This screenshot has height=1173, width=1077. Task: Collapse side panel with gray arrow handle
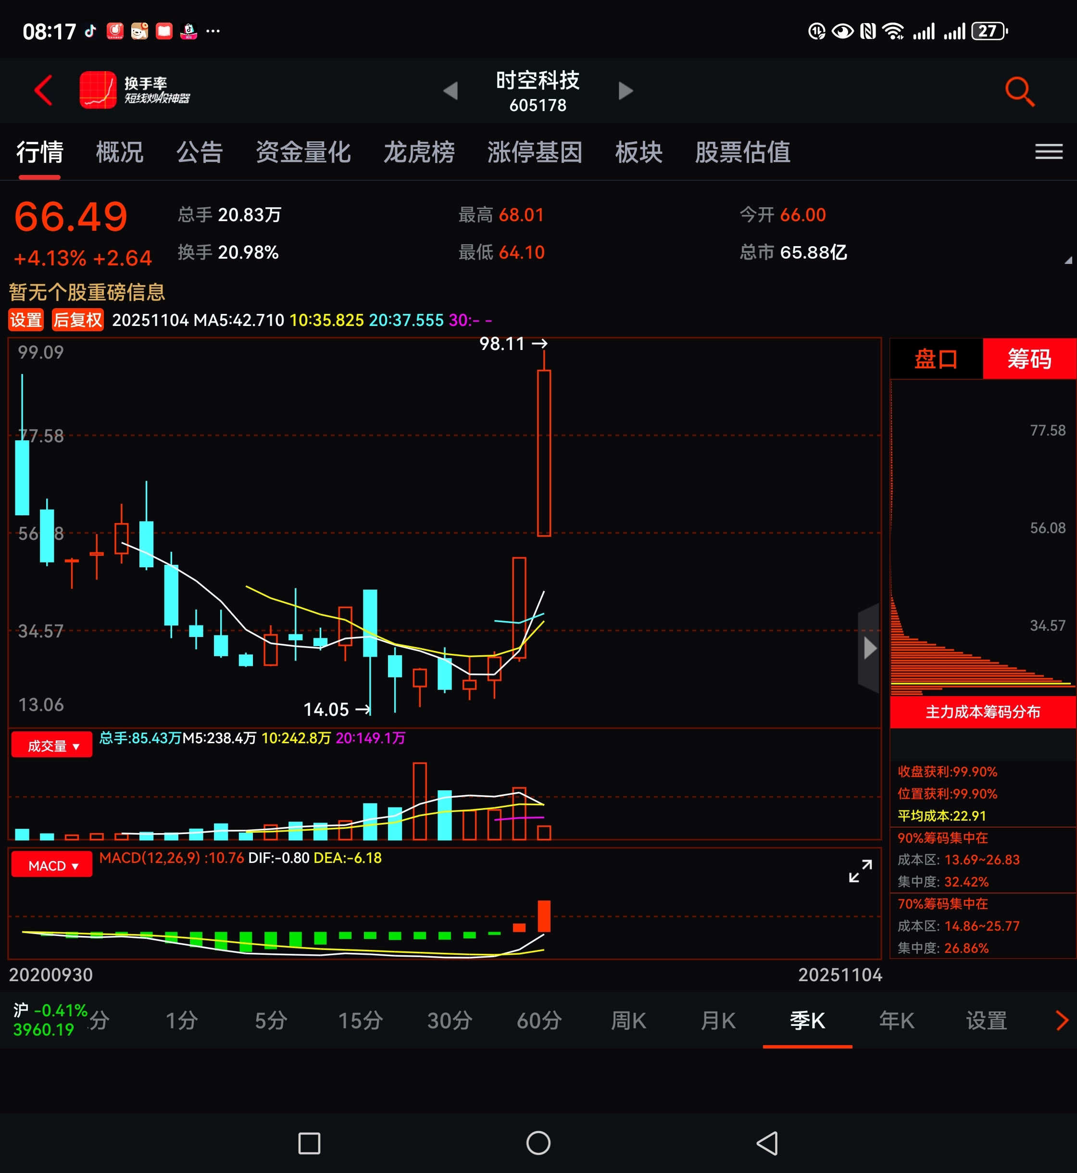(x=869, y=648)
